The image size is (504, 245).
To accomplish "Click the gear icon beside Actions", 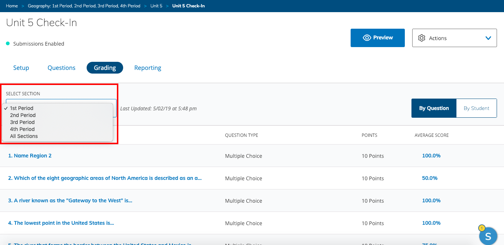I will (421, 38).
